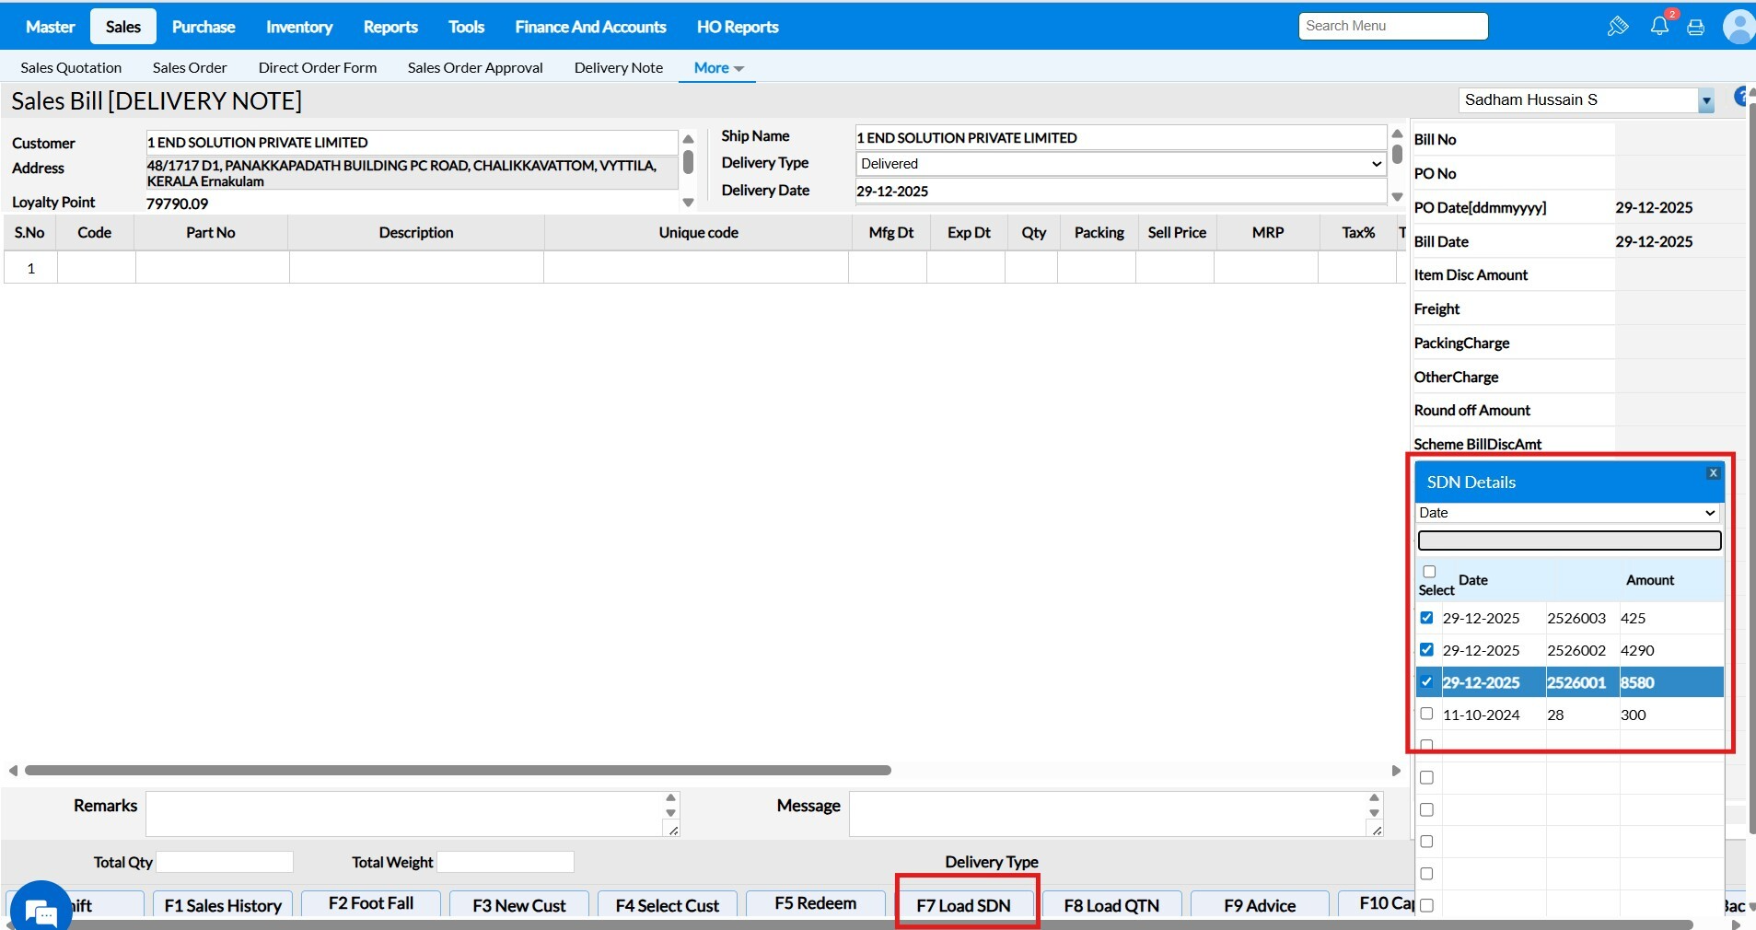Screen dimensions: 1756x930
Task: Check the 11-10-2024 SDN row checkbox
Action: point(1426,714)
